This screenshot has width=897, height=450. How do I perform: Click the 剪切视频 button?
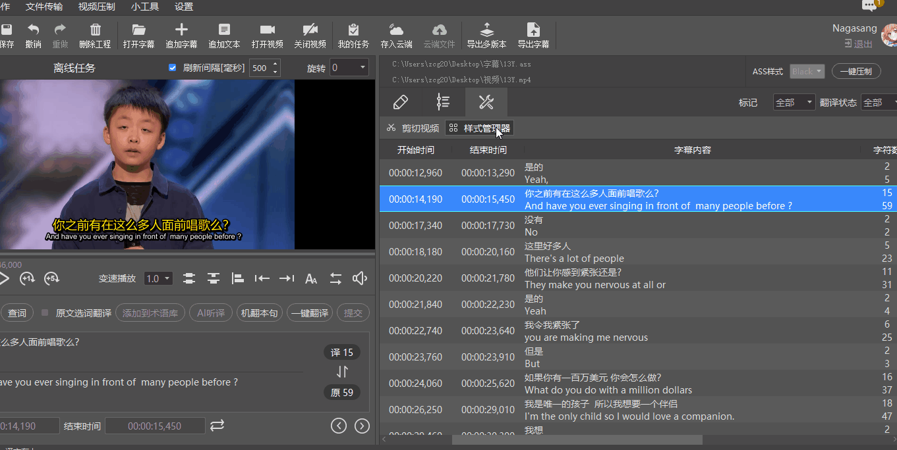(x=413, y=128)
